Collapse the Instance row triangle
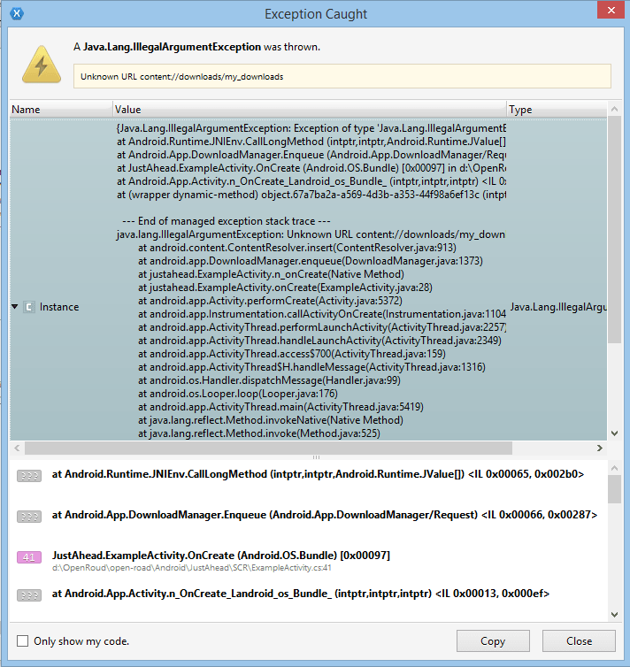Screen dimensions: 630x667 pos(15,306)
